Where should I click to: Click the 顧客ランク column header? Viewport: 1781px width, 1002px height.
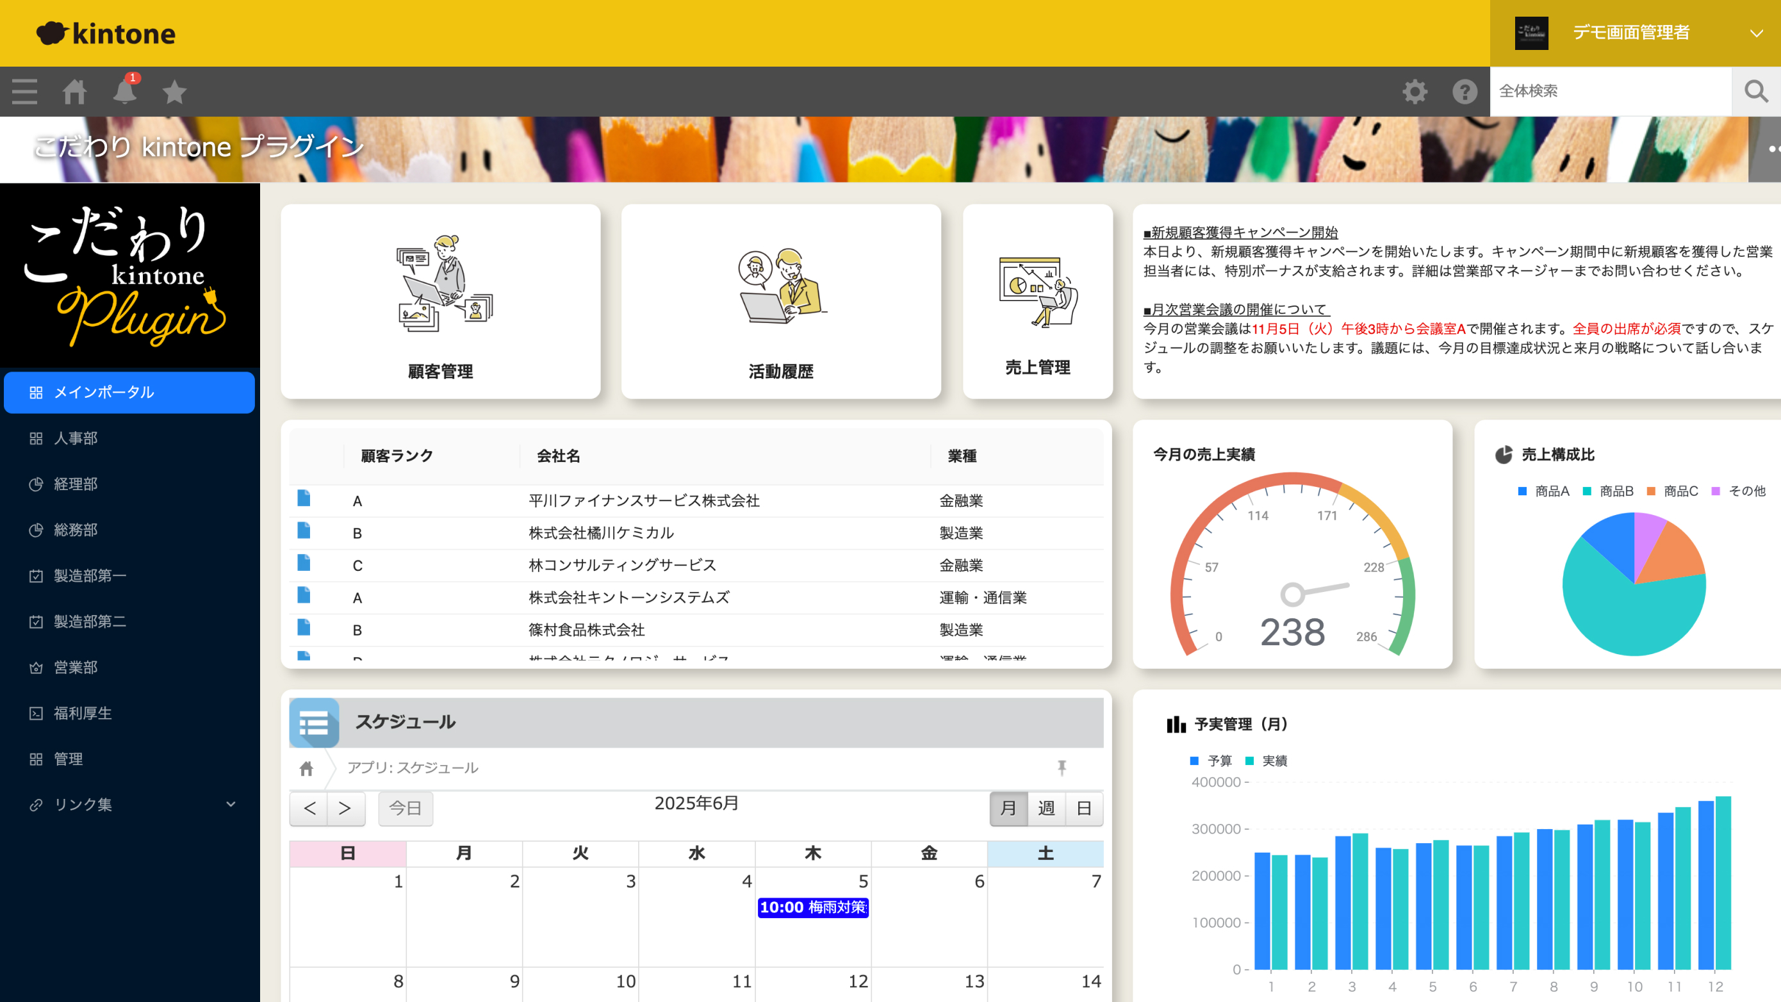(x=397, y=456)
